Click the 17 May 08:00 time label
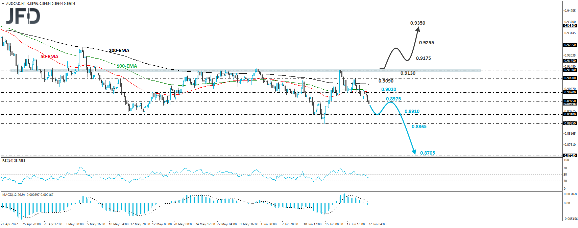Image resolution: width=578 pixels, height=228 pixels. pyautogui.click(x=162, y=224)
